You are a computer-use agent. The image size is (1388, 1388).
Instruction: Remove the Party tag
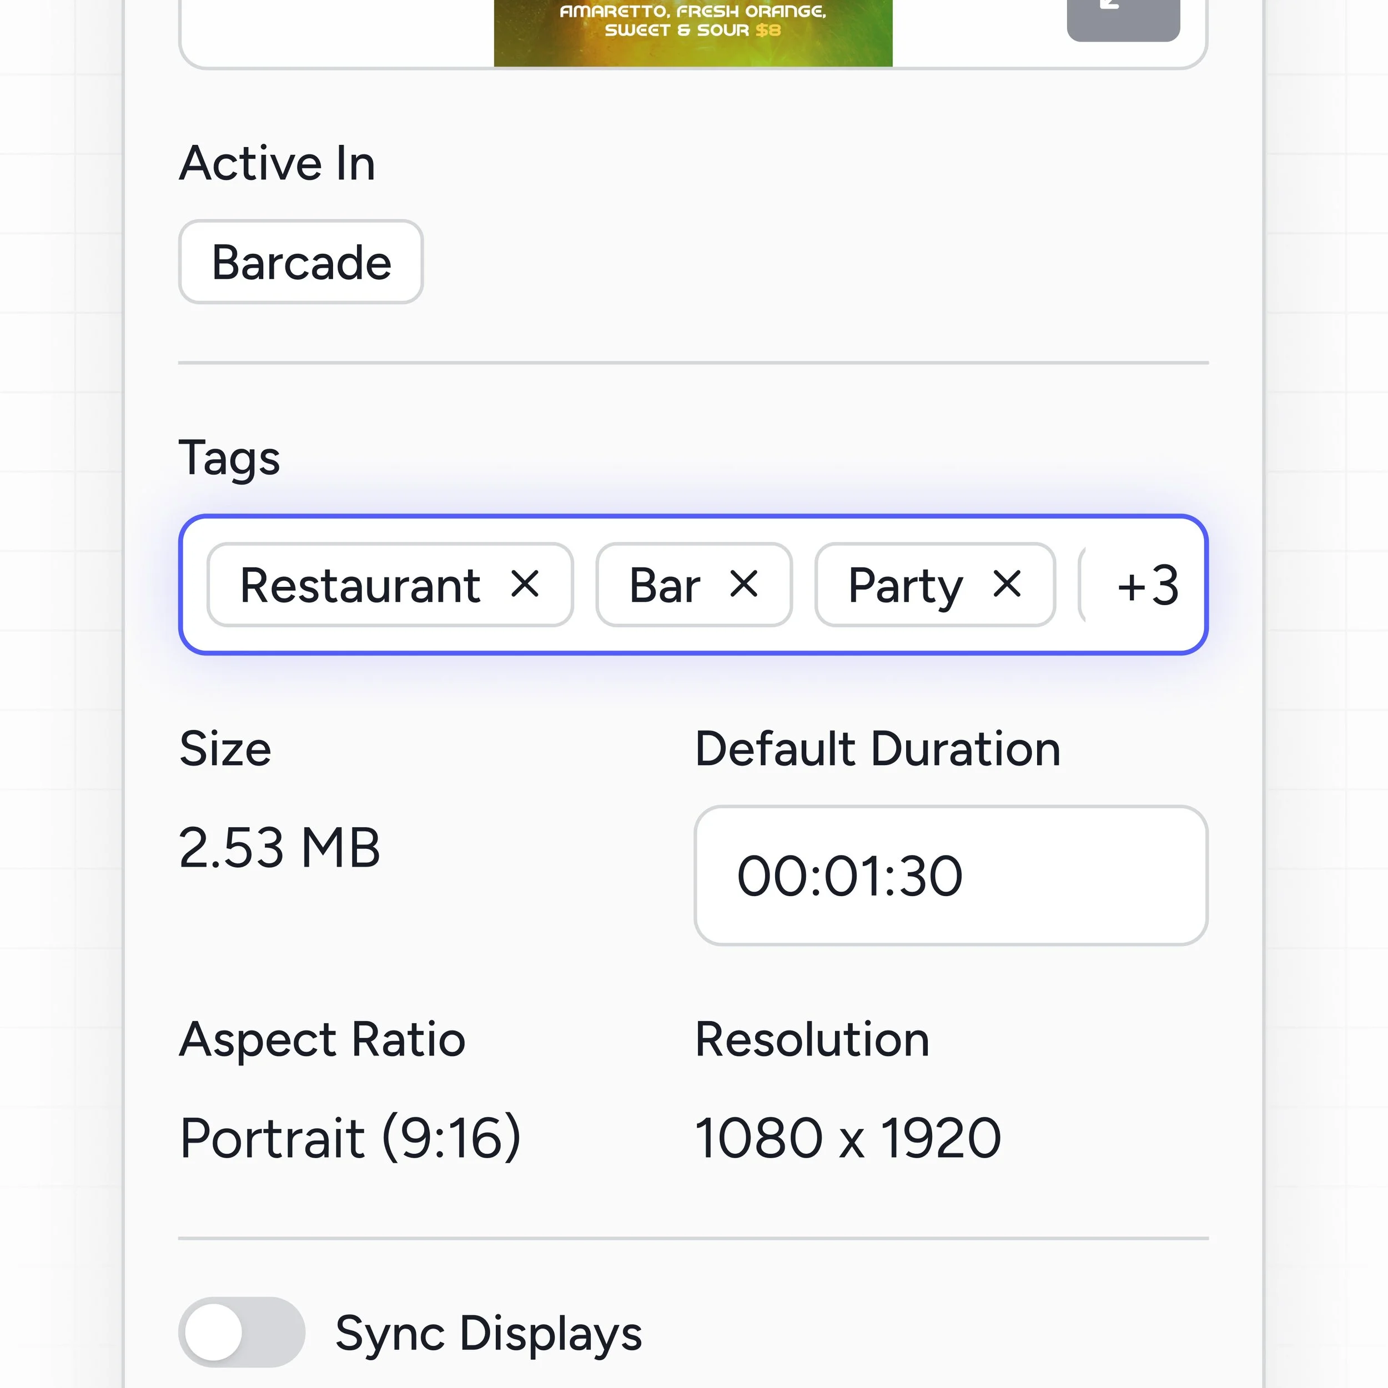pyautogui.click(x=1008, y=584)
